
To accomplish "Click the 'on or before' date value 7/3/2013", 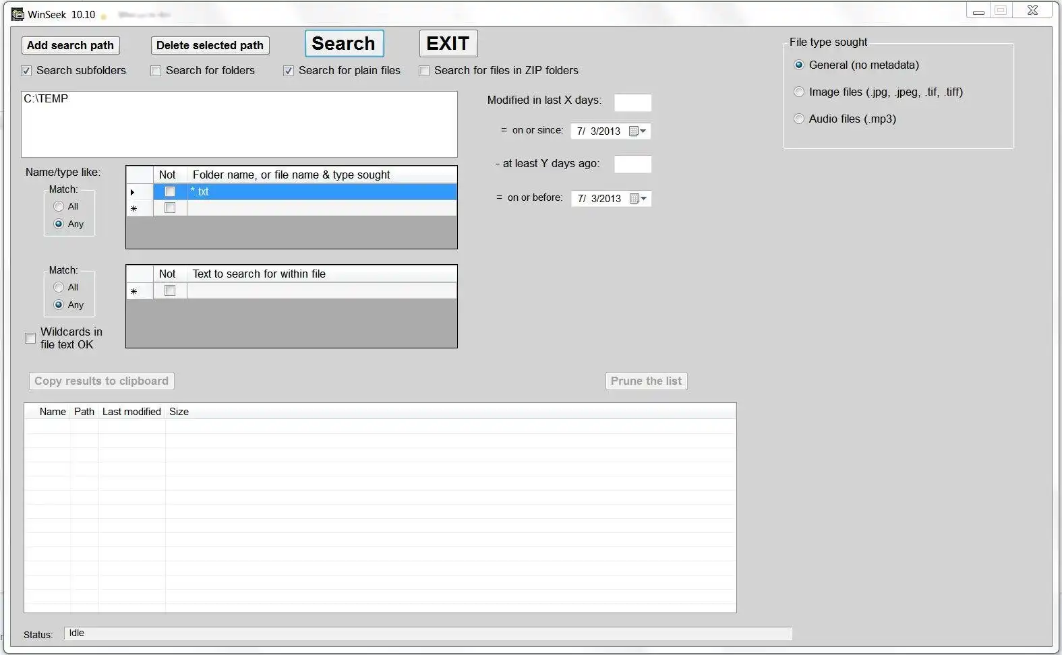I will point(599,199).
